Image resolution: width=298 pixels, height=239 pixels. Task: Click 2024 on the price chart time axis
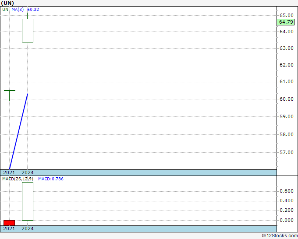pyautogui.click(x=28, y=172)
